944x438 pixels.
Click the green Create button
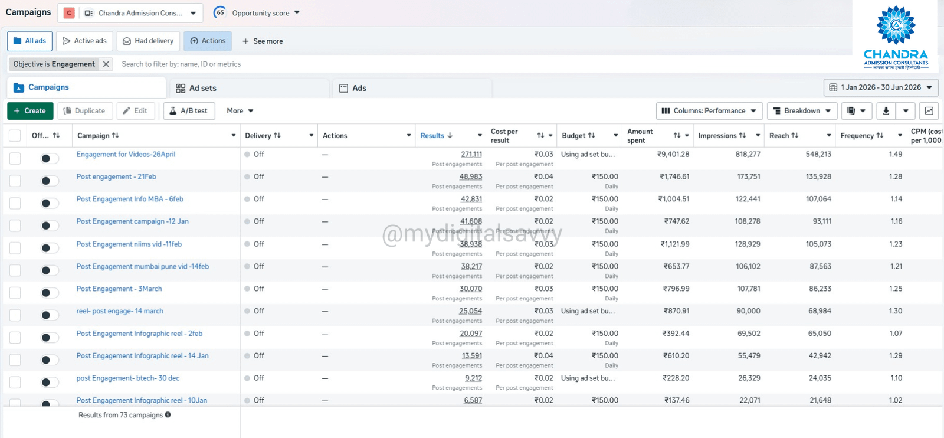(30, 110)
